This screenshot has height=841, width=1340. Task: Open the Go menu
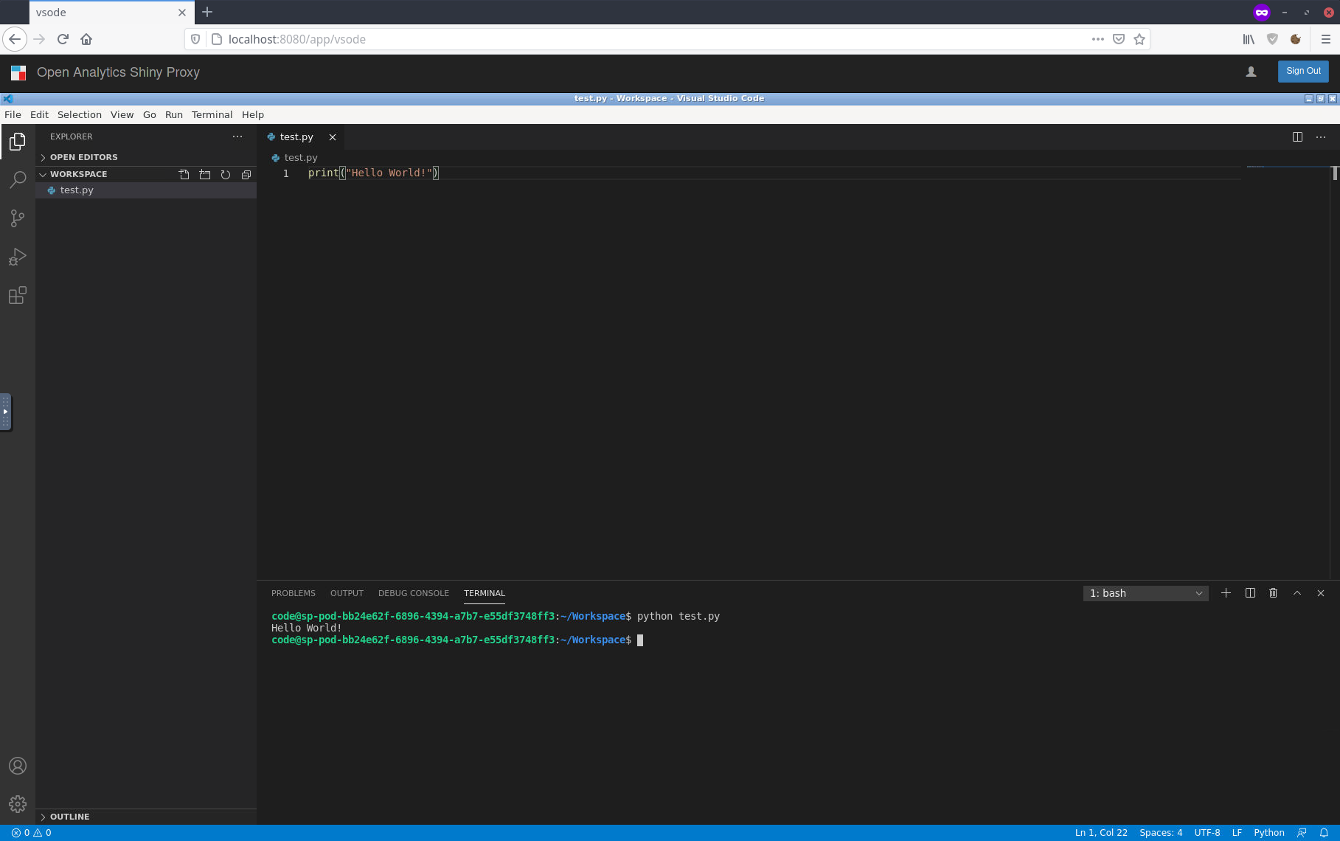click(x=150, y=114)
